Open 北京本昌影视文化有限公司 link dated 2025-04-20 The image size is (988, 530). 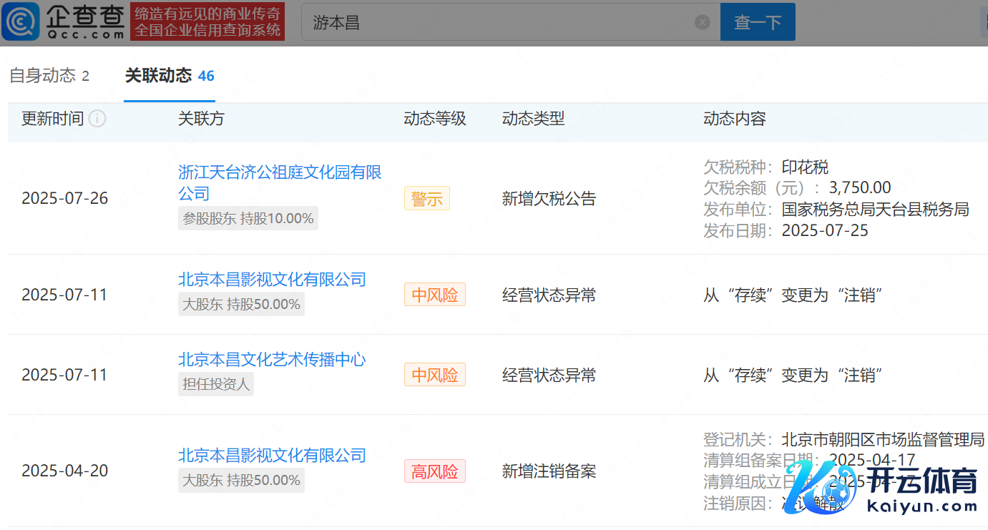272,455
